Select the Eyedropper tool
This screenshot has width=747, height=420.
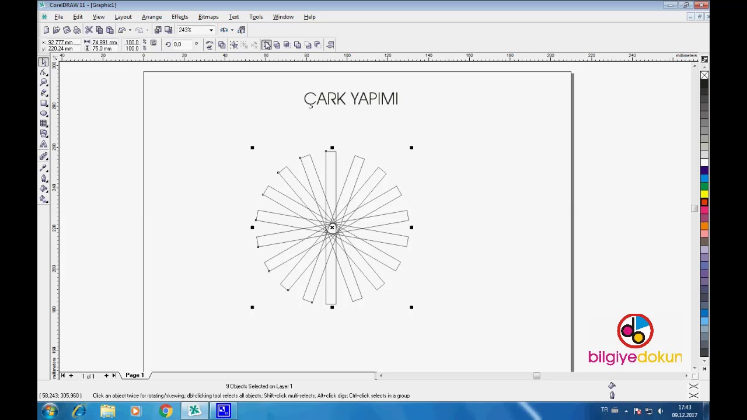(x=44, y=168)
